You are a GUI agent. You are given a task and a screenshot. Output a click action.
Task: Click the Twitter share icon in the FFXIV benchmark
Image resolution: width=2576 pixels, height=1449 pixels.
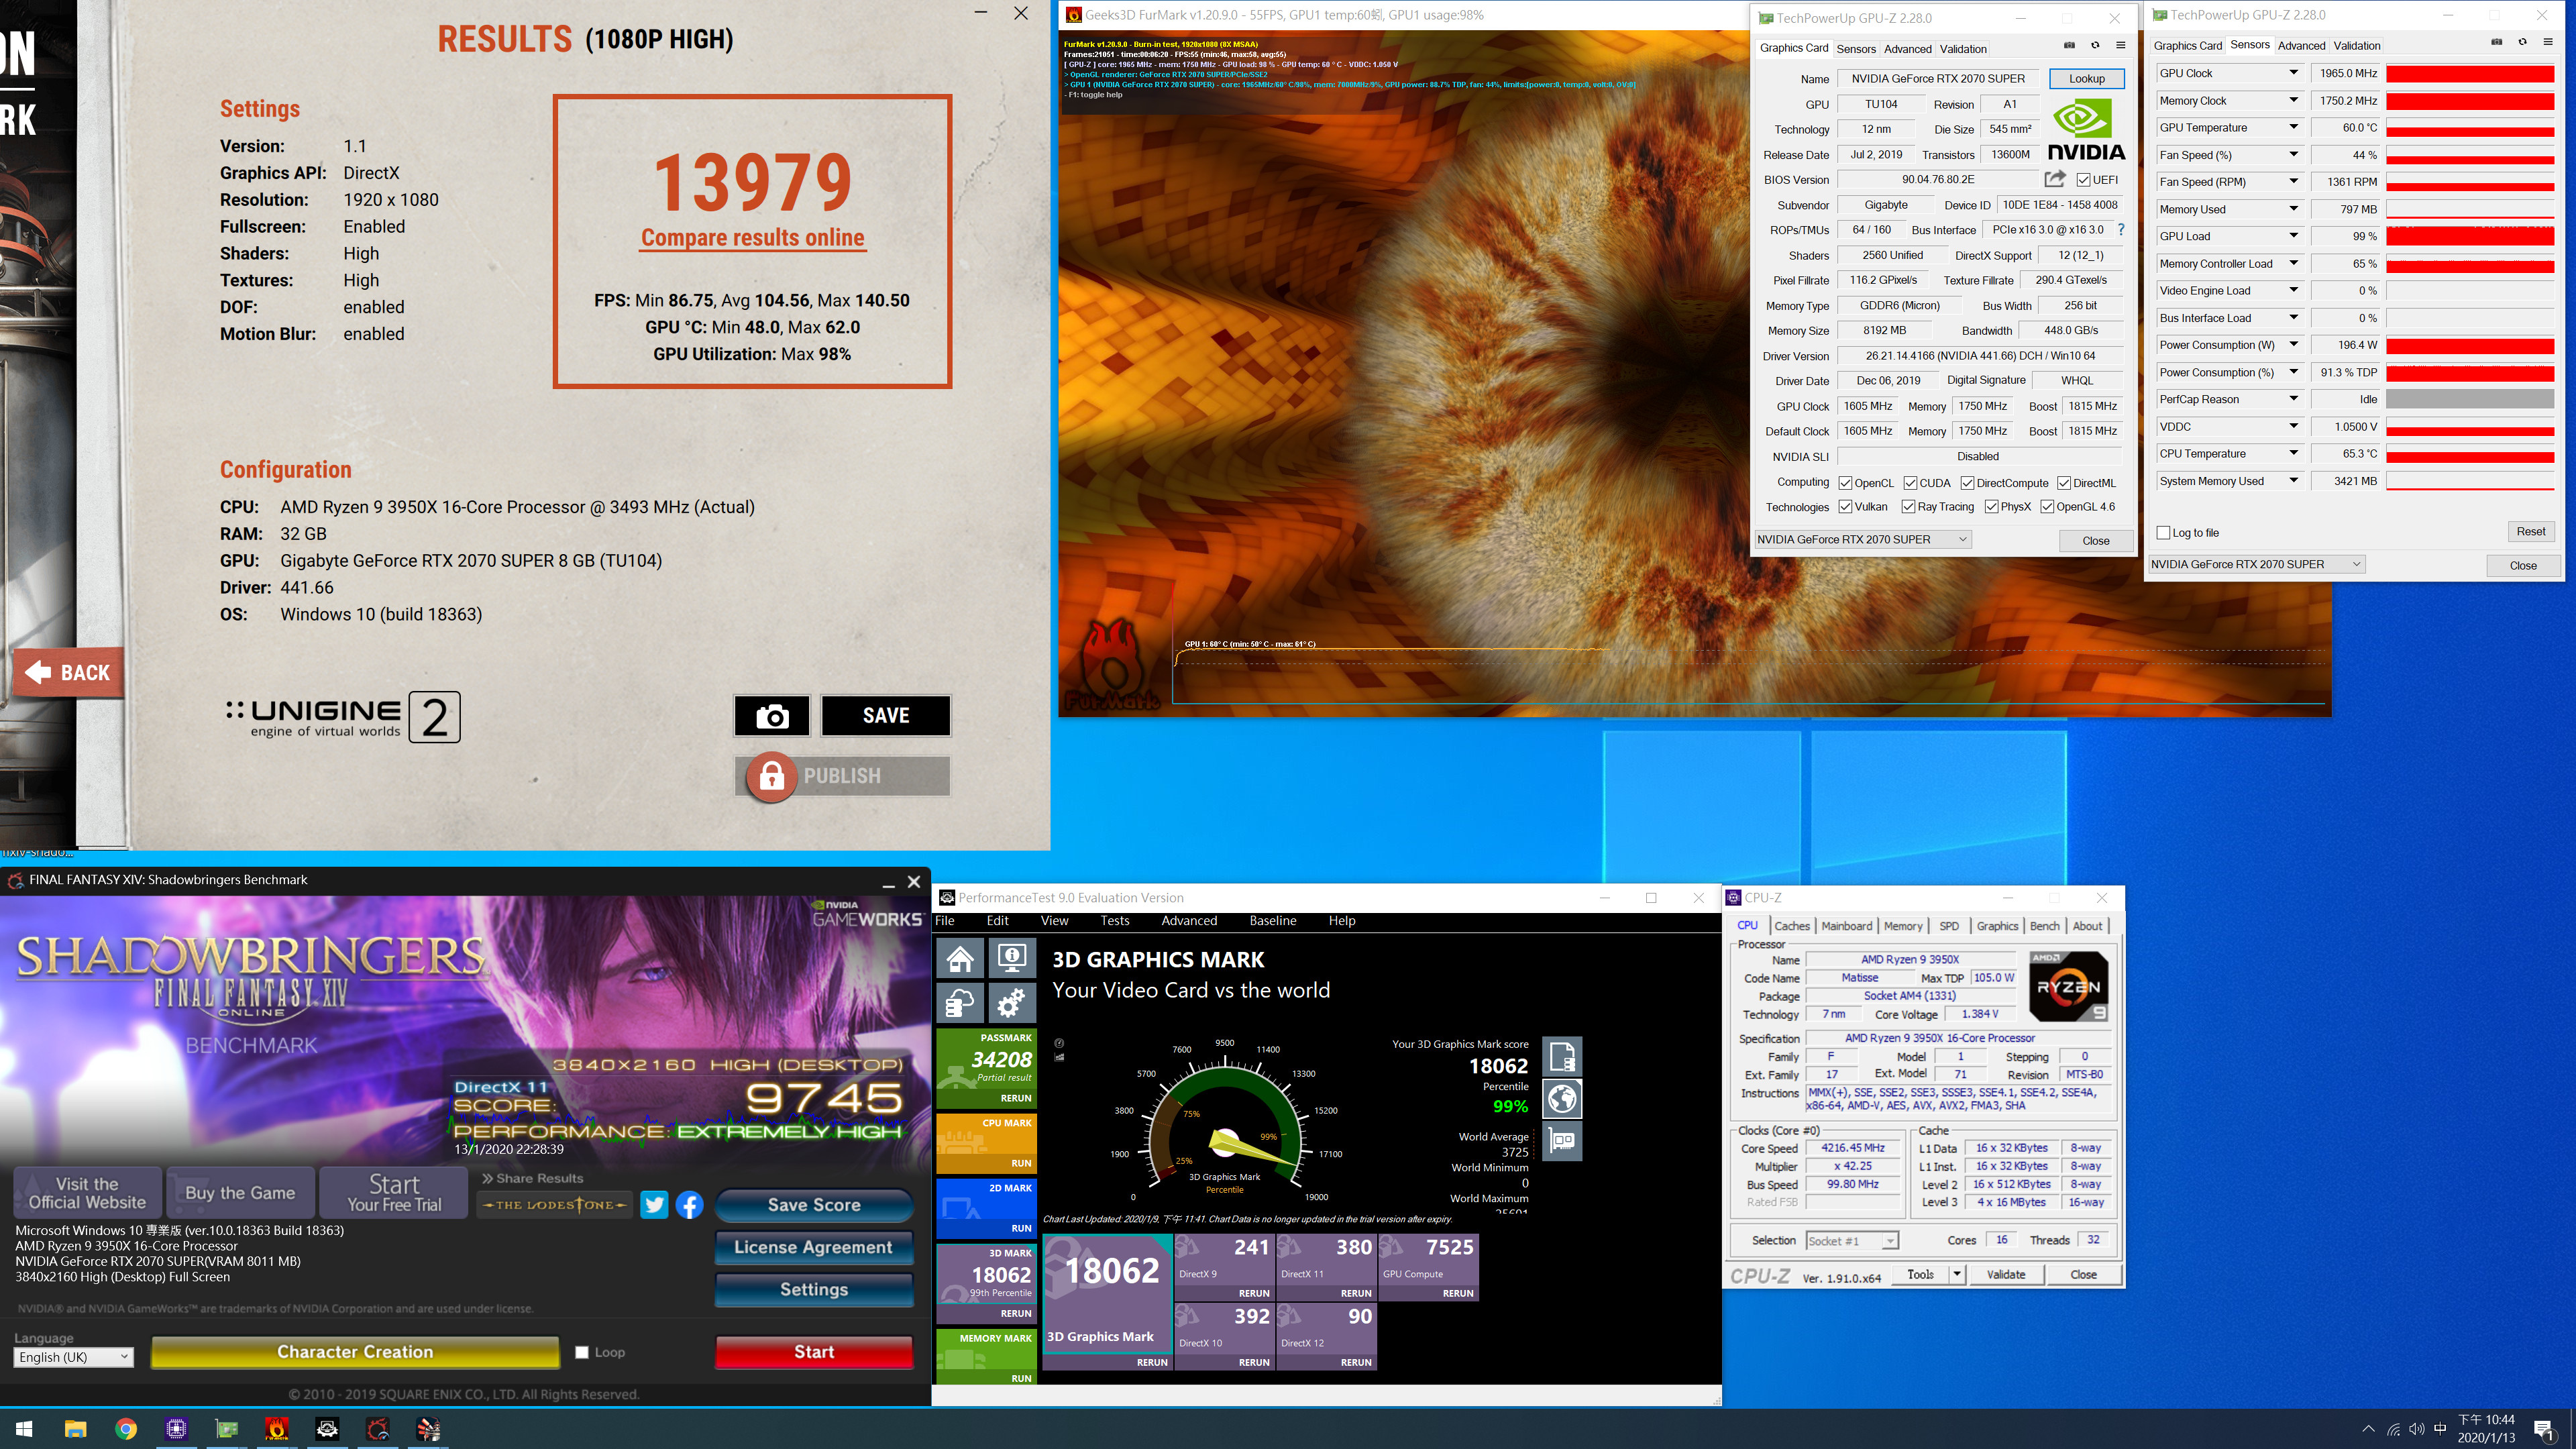click(x=654, y=1205)
